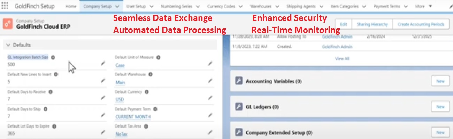Switch to the User Setup tab
This screenshot has height=139, width=453.
[x=137, y=6]
